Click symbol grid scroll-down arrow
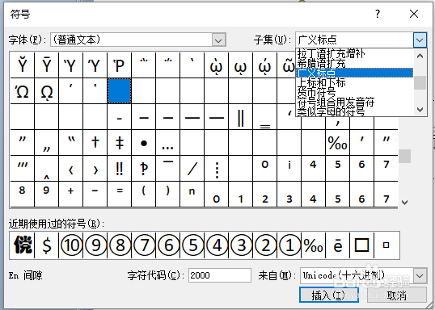 coord(404,203)
